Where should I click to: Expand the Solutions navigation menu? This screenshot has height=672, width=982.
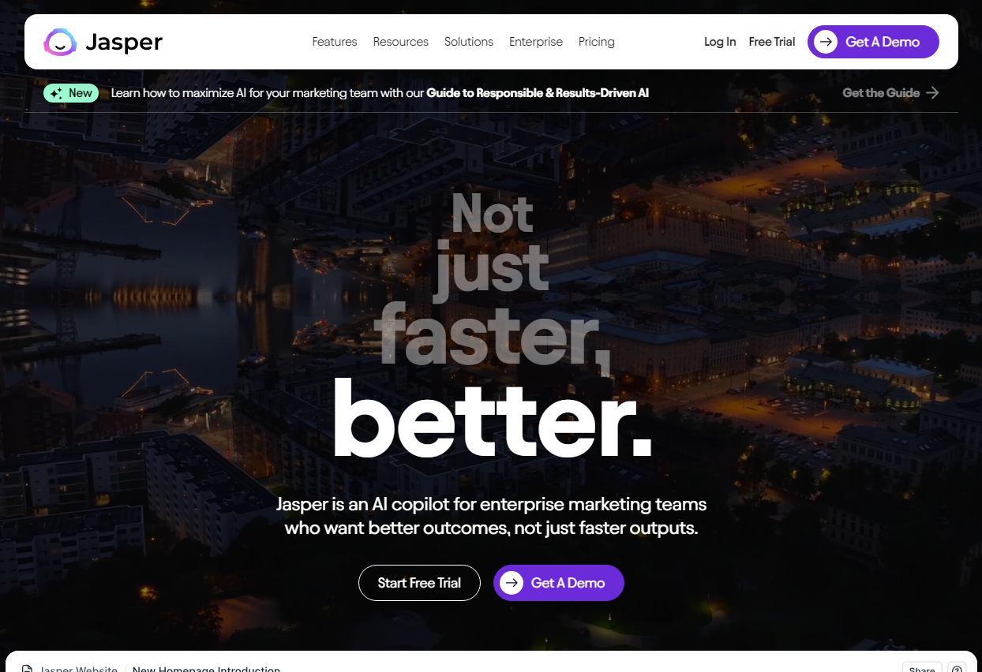(x=469, y=42)
